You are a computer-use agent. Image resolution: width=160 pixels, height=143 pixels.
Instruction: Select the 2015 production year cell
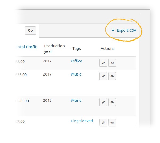47,100
